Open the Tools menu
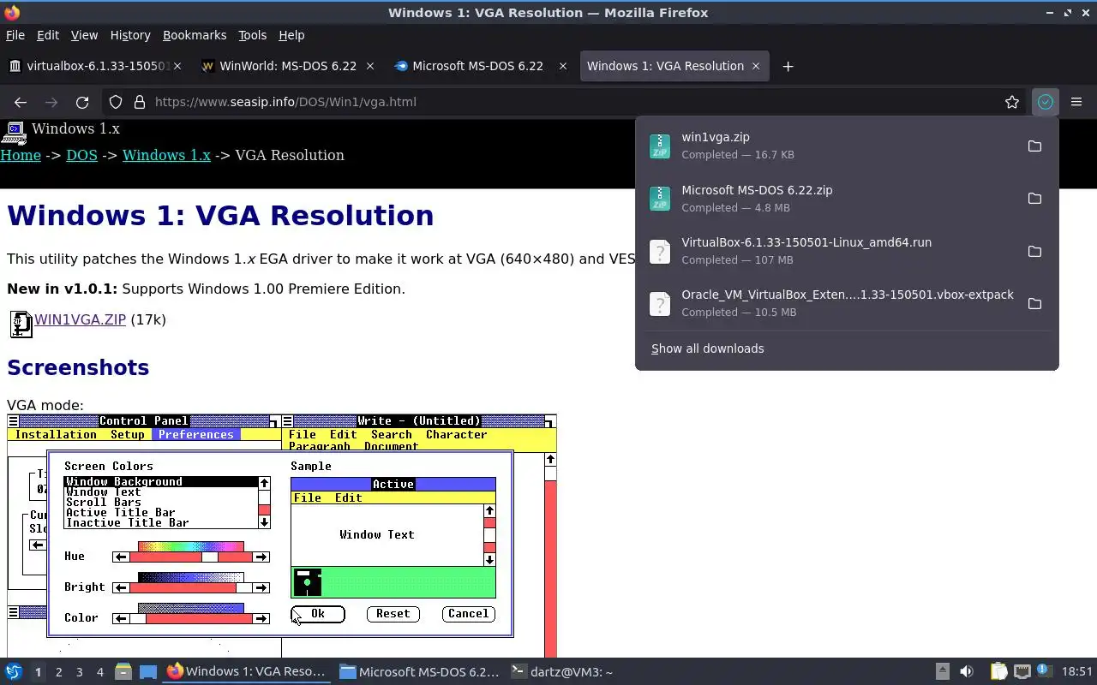The image size is (1097, 685). (252, 35)
